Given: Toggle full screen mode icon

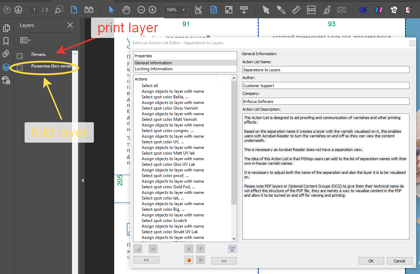Looking at the screenshot, I should pos(229,10).
